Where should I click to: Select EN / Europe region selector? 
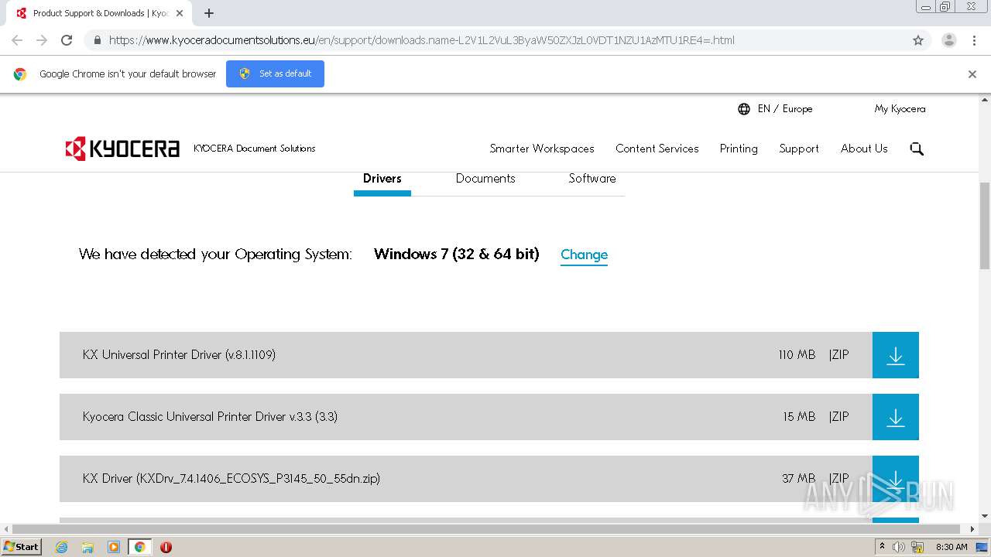pyautogui.click(x=785, y=109)
